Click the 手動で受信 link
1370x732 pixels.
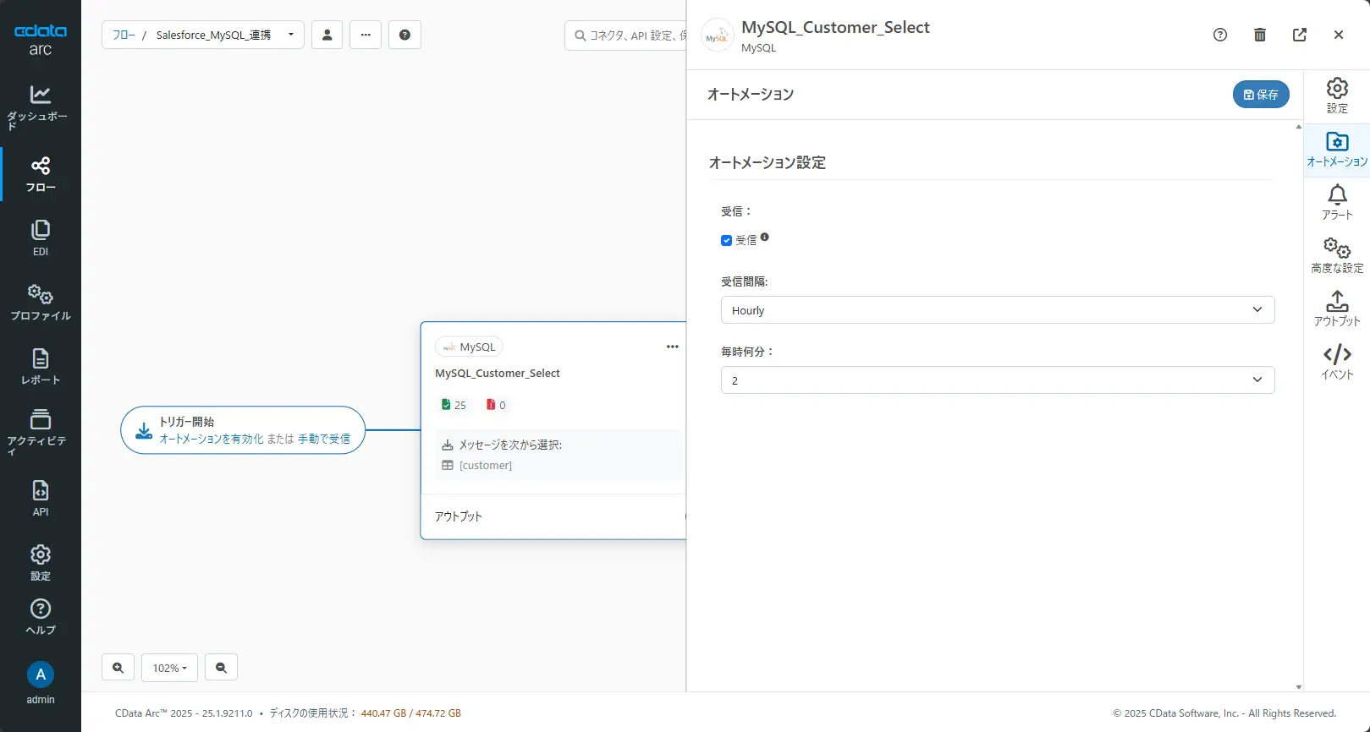[324, 439]
